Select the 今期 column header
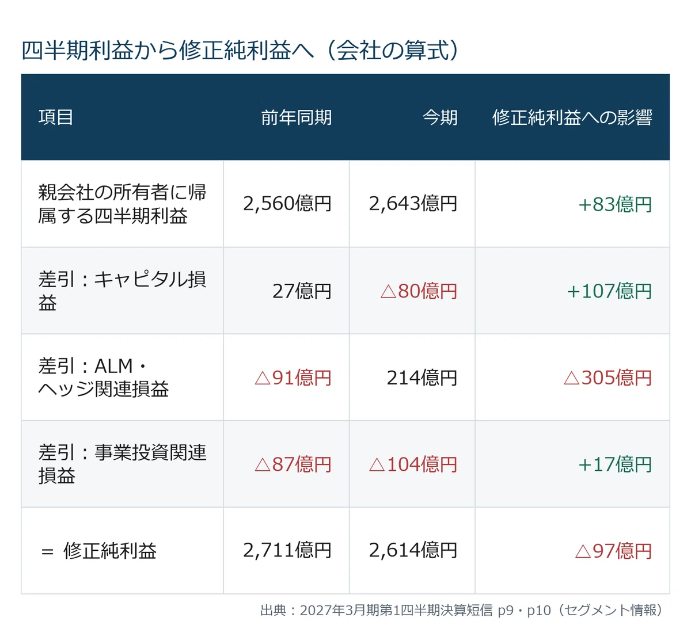Viewport: 691px width, 644px height. coord(440,117)
